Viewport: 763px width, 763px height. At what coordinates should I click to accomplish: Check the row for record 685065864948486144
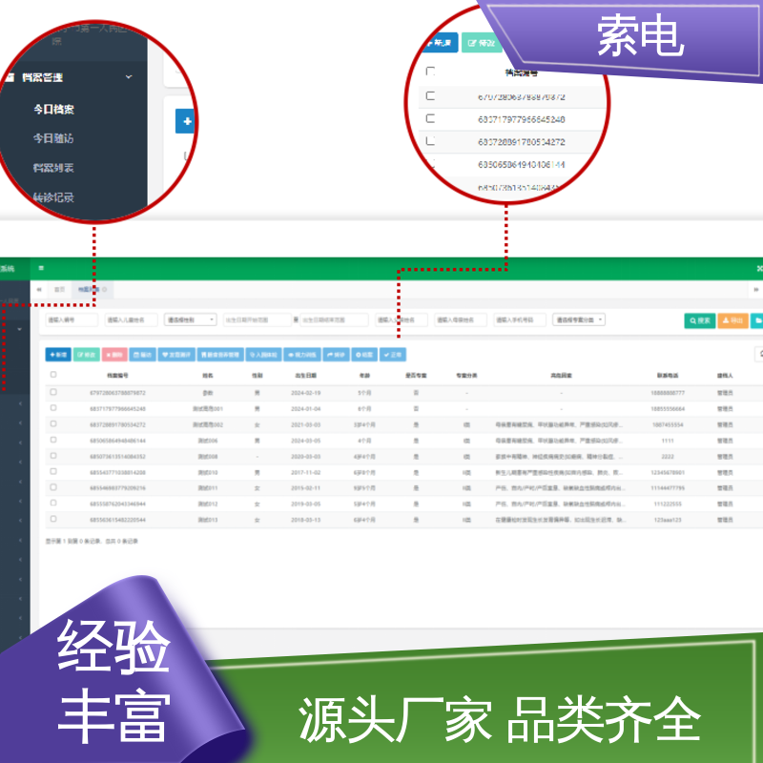pos(53,440)
